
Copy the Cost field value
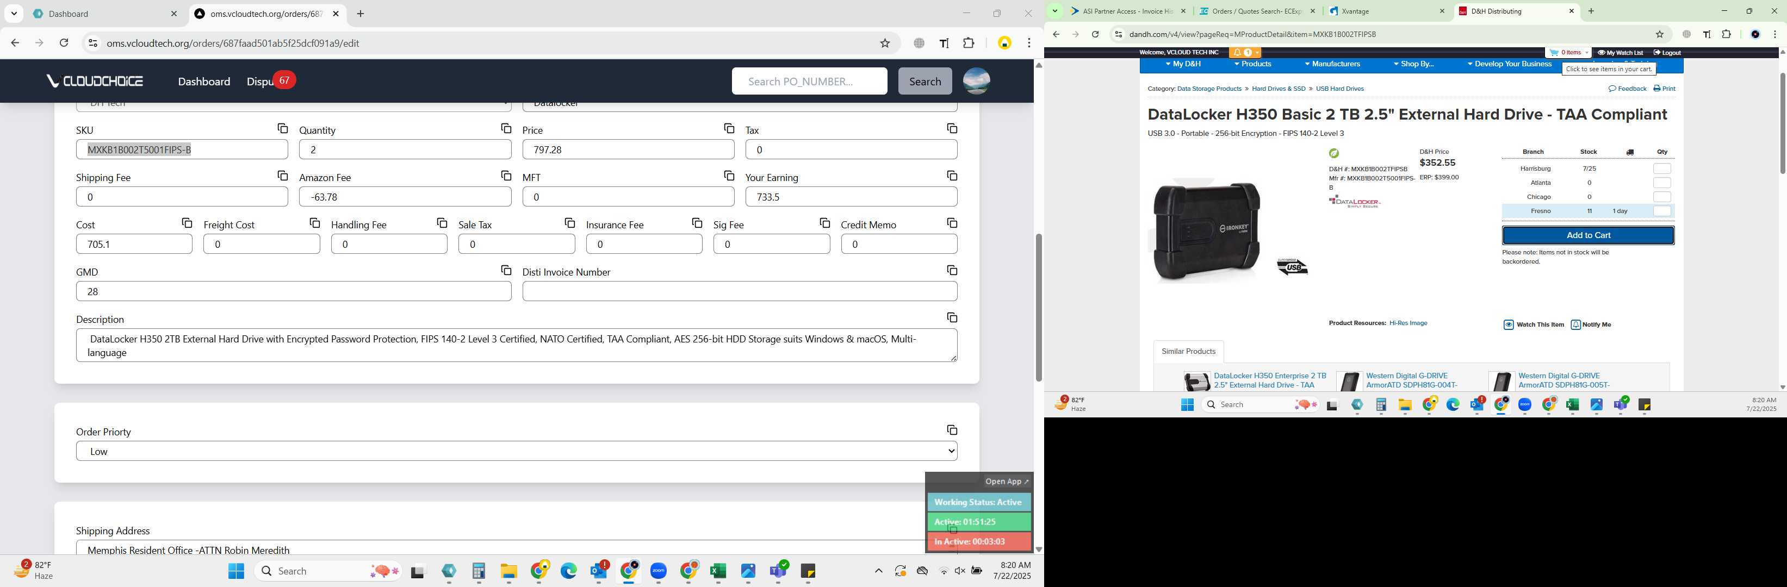coord(187,223)
